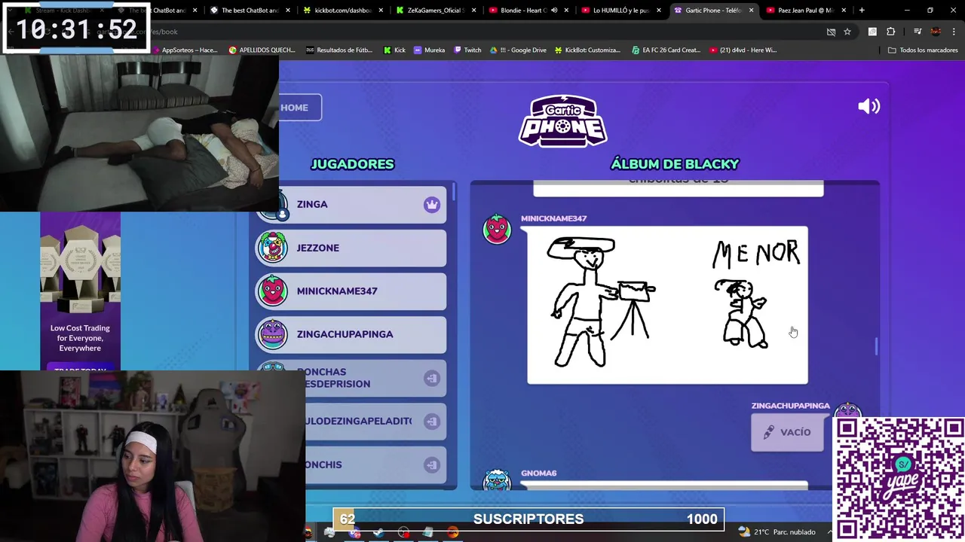The width and height of the screenshot is (965, 542).
Task: Click the album panel scrollbar thumb
Action: point(876,347)
